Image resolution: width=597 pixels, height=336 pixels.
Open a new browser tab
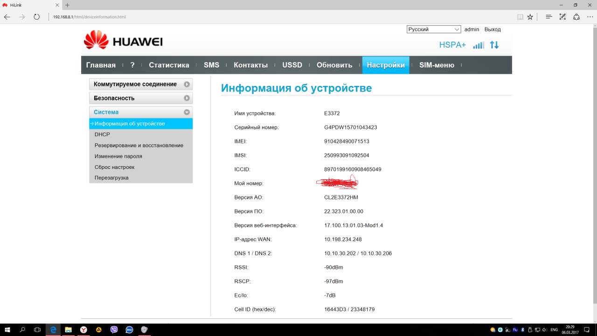click(x=68, y=5)
